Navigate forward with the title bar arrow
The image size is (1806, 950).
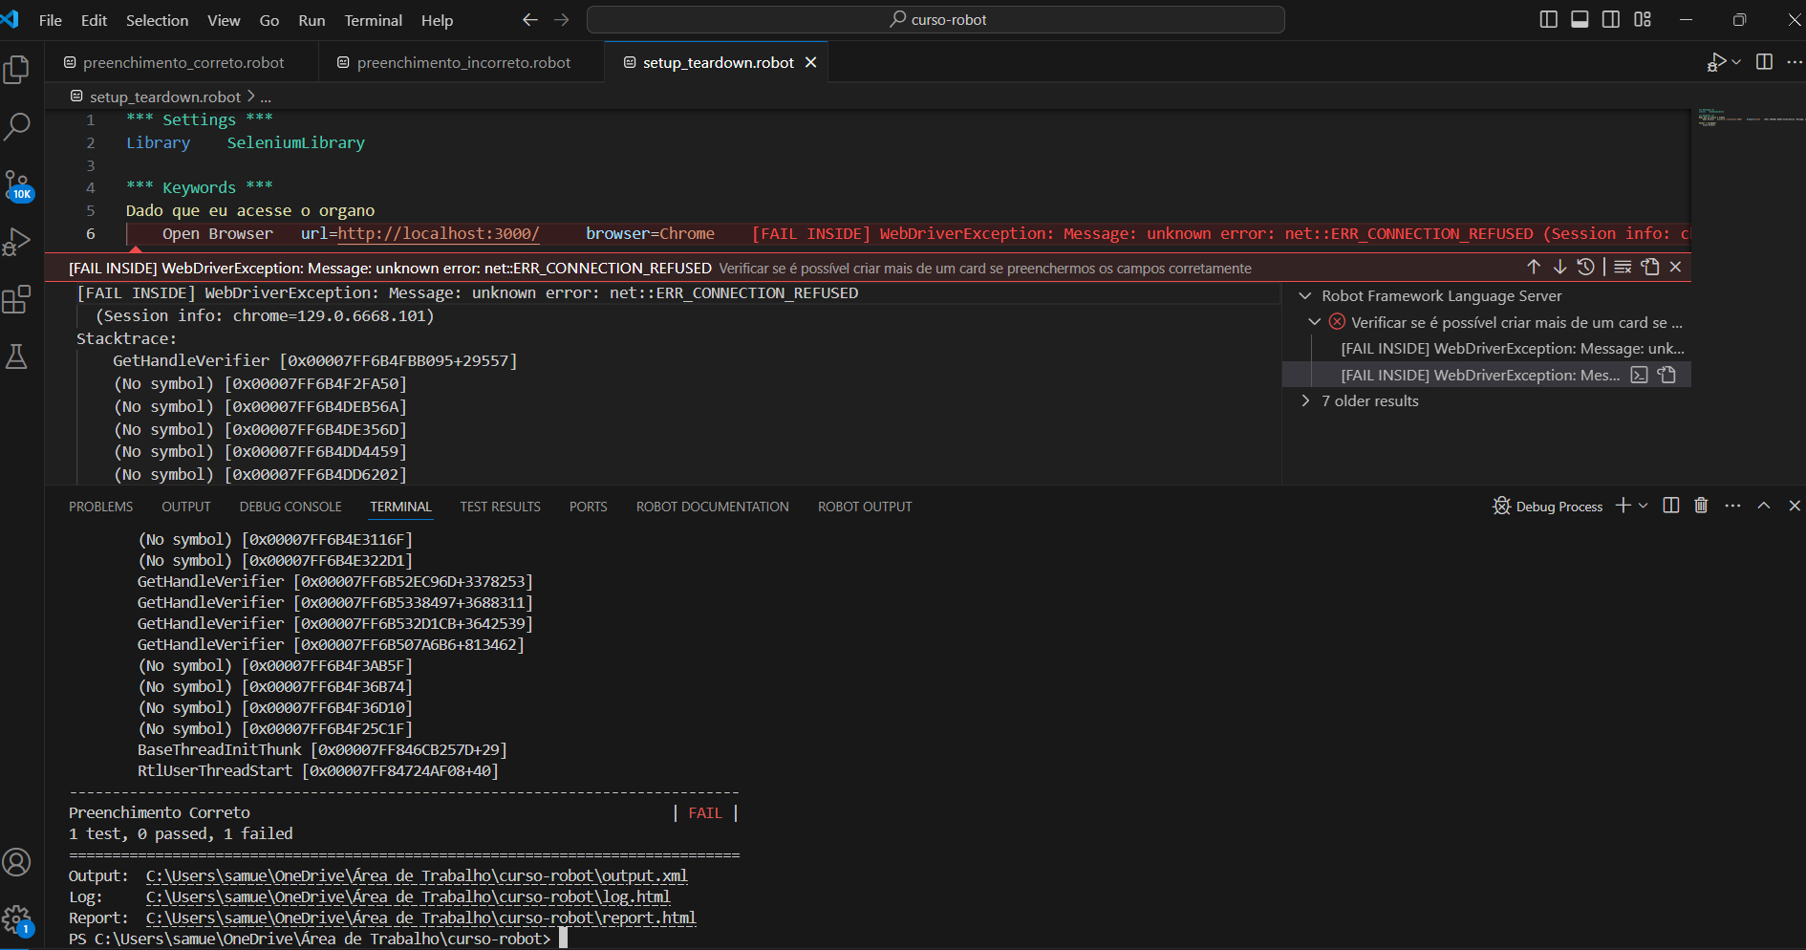(x=562, y=19)
